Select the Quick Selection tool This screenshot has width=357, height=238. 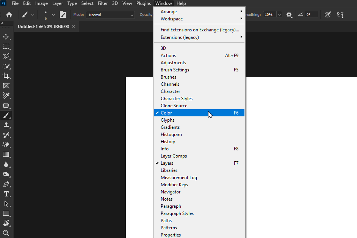point(6,66)
